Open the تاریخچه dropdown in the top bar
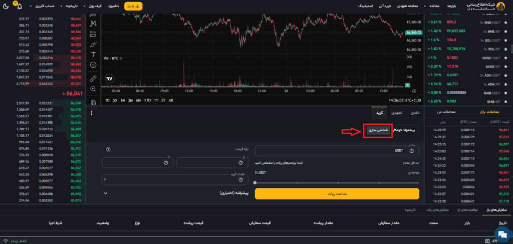Image resolution: width=513 pixels, height=244 pixels. 70,6
